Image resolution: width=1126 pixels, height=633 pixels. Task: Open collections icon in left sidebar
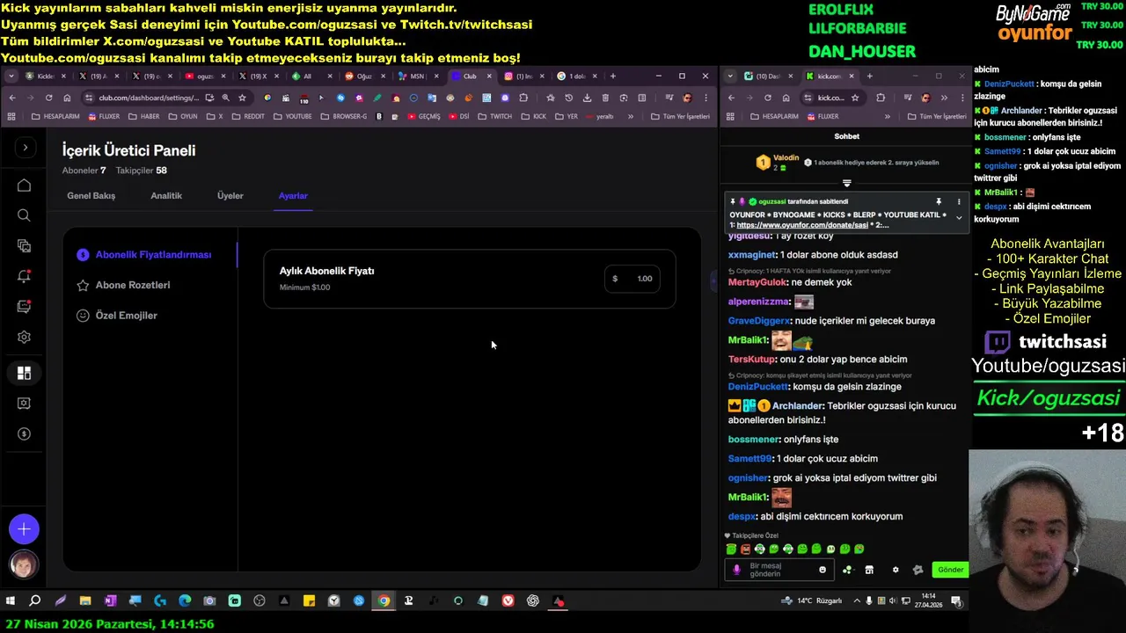click(24, 246)
